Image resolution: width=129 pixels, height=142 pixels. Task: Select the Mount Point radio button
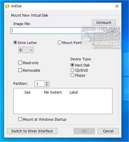click(x=59, y=43)
